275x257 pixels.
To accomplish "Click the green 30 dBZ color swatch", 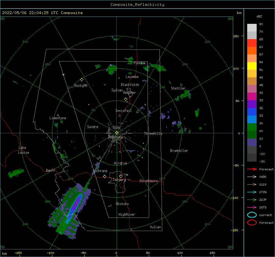I will point(252,127).
